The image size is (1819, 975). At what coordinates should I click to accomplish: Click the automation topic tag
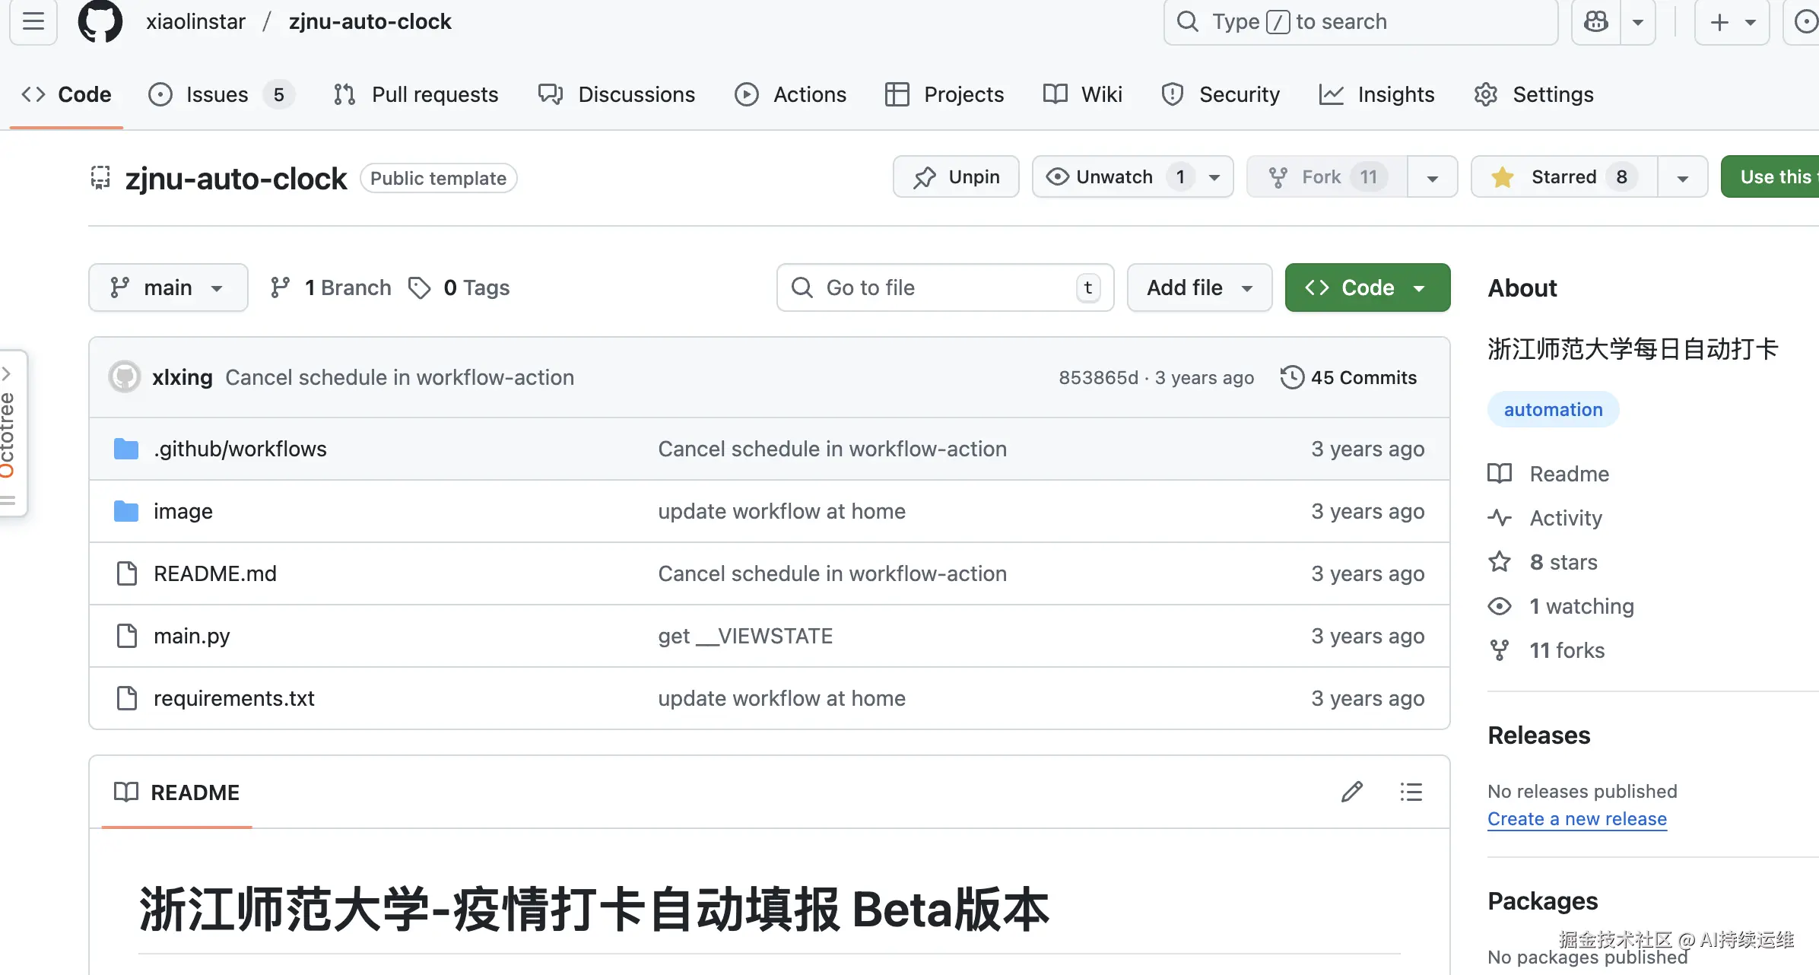click(1553, 409)
